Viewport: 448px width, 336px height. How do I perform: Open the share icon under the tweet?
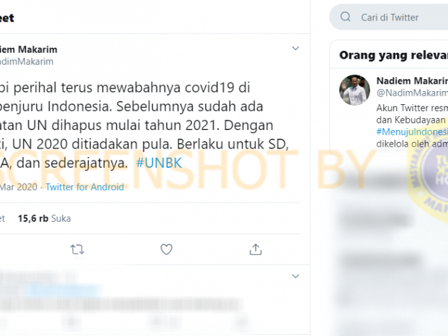[256, 250]
